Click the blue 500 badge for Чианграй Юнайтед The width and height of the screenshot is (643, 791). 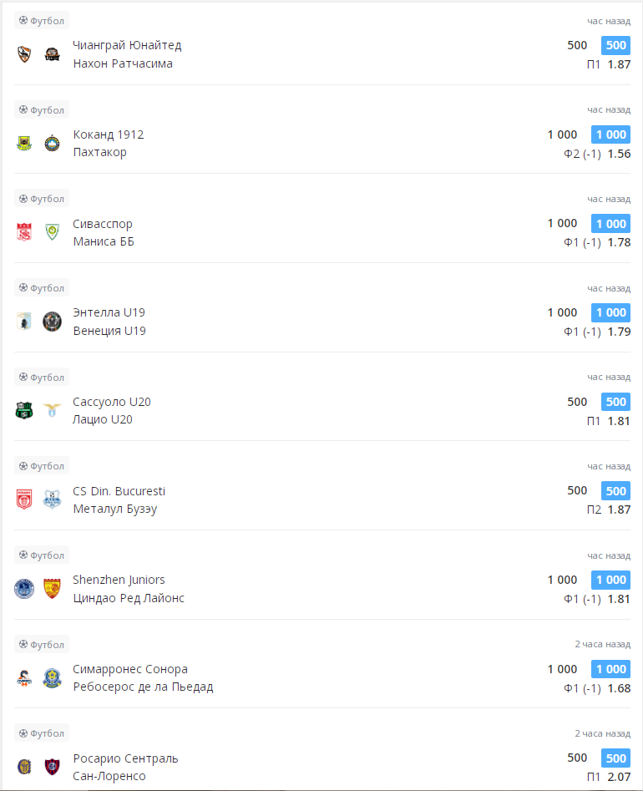tap(615, 46)
